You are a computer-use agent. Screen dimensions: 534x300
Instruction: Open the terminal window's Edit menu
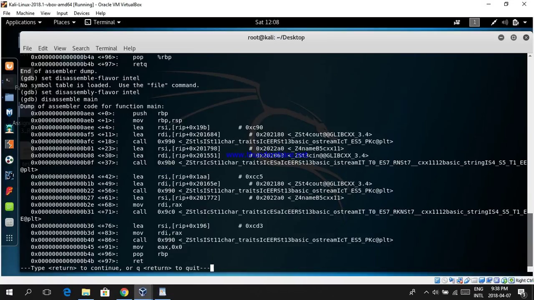(x=43, y=48)
